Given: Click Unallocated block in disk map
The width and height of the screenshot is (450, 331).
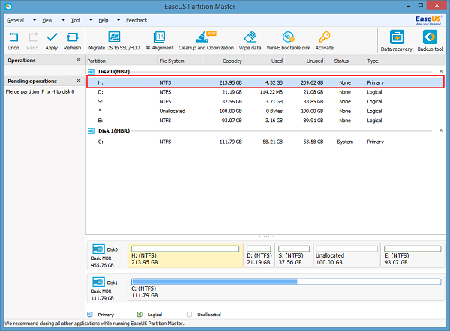Looking at the screenshot, I should [x=347, y=255].
